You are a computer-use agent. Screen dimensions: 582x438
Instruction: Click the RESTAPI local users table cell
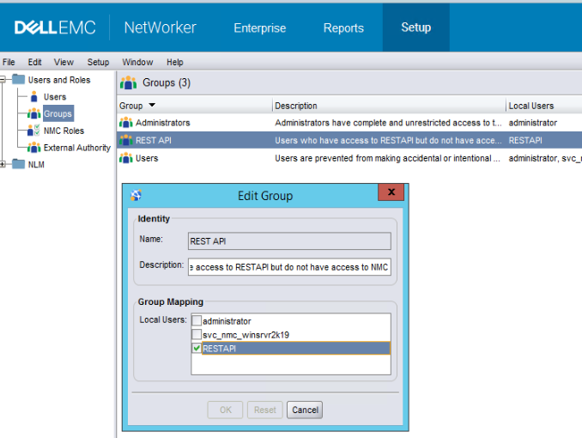525,141
